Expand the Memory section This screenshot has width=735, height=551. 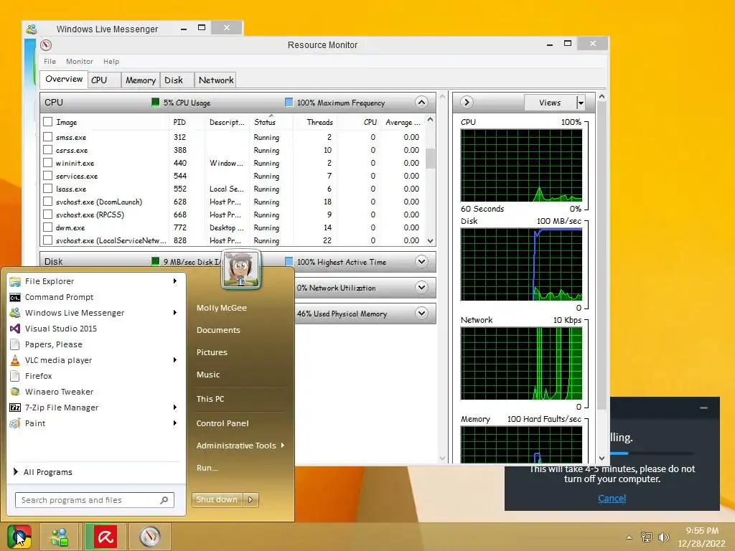click(421, 313)
